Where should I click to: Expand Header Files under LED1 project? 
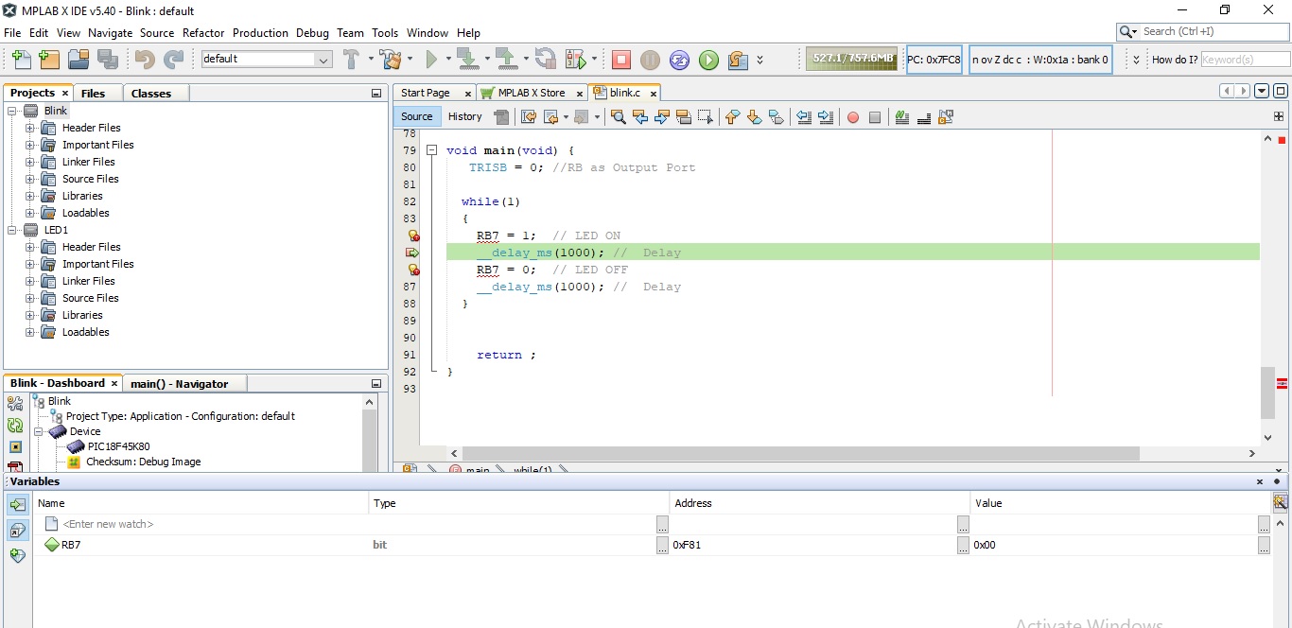click(30, 247)
